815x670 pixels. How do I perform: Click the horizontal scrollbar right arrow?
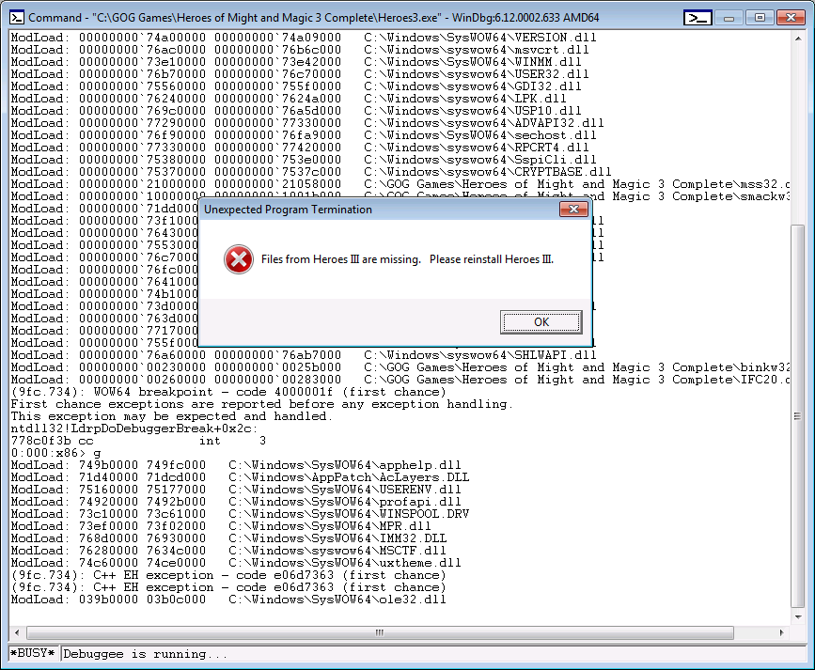(x=781, y=632)
